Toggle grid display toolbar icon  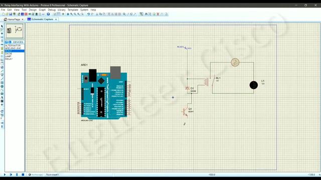[58, 14]
